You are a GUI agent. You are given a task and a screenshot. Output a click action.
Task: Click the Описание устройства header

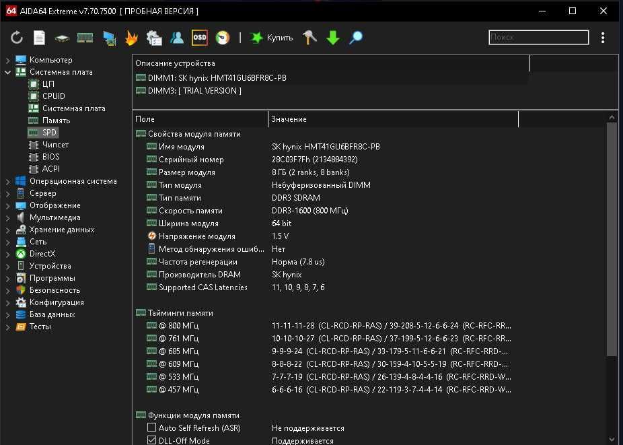pos(331,63)
